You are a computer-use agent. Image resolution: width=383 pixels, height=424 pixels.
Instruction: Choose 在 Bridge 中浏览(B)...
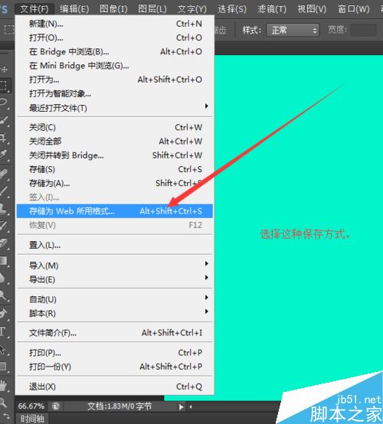115,51
